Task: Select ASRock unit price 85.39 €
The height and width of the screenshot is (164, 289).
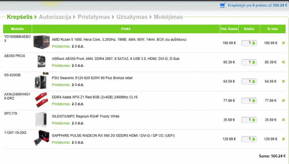Action: pos(229,62)
